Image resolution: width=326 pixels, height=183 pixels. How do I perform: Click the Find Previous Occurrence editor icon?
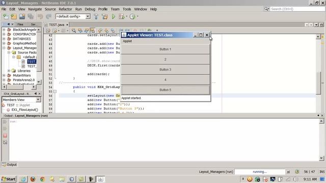pos(80,30)
